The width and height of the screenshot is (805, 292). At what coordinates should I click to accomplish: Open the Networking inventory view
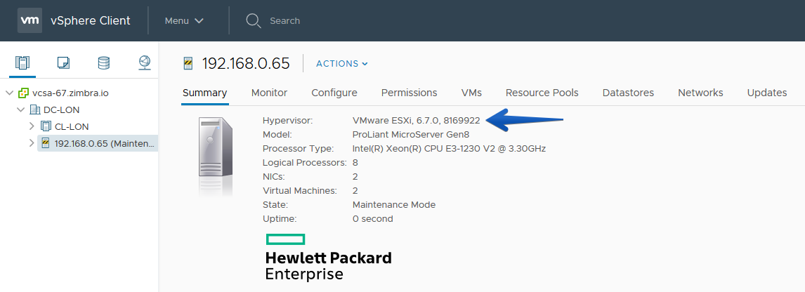click(144, 63)
